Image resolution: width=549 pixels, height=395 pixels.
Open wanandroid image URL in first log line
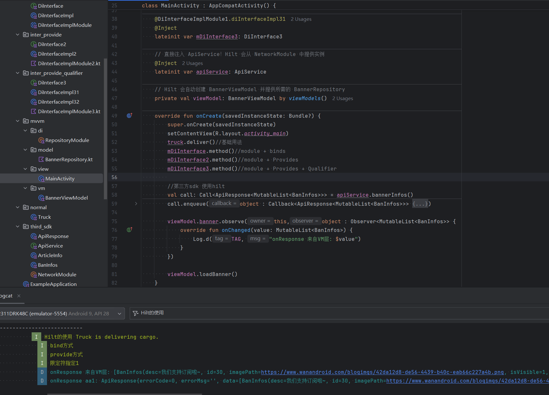tap(382, 372)
